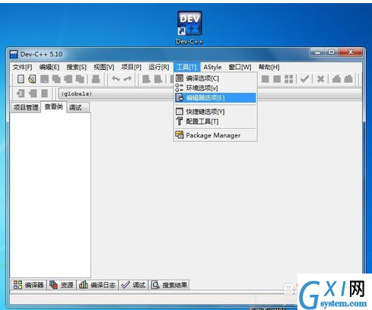Open the 调试 bottom tab with check mark

pos(133,285)
